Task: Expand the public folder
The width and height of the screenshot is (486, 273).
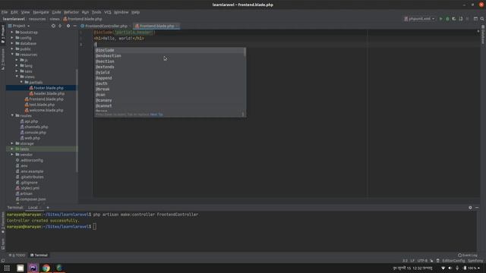Action: pos(12,49)
